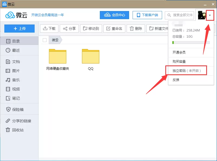The height and width of the screenshot is (161, 217).
Task: Click the 分享 share toolbar button
Action: [69, 29]
